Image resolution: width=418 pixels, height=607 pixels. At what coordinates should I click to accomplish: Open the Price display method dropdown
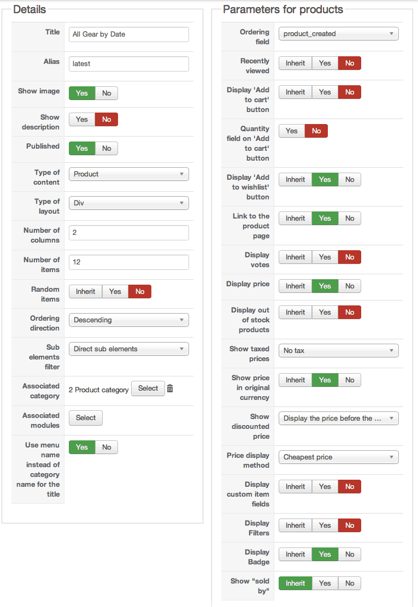point(338,457)
